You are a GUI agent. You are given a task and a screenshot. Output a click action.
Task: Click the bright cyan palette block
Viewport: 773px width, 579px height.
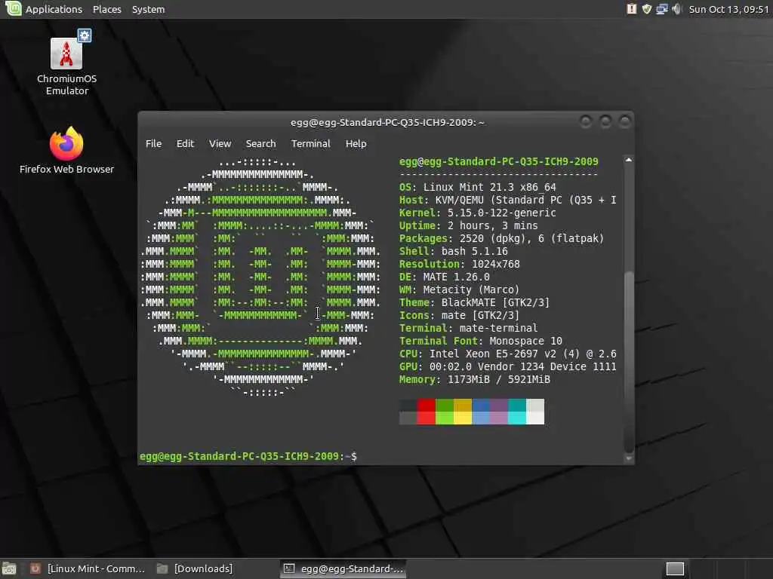click(x=516, y=418)
